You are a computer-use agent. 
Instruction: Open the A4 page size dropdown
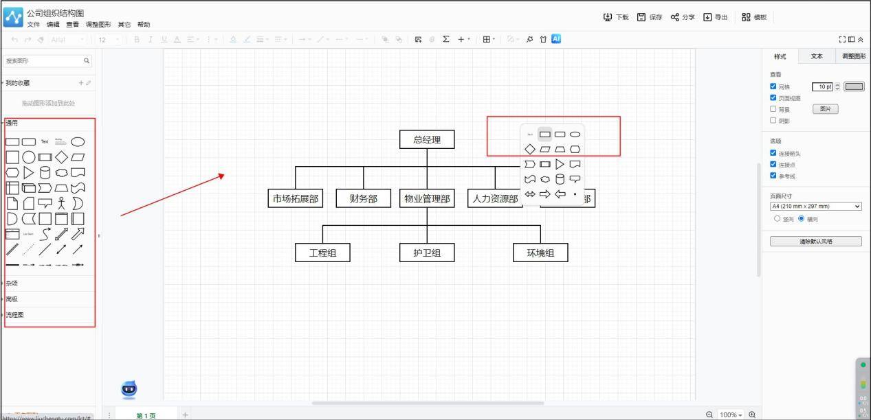tap(815, 206)
